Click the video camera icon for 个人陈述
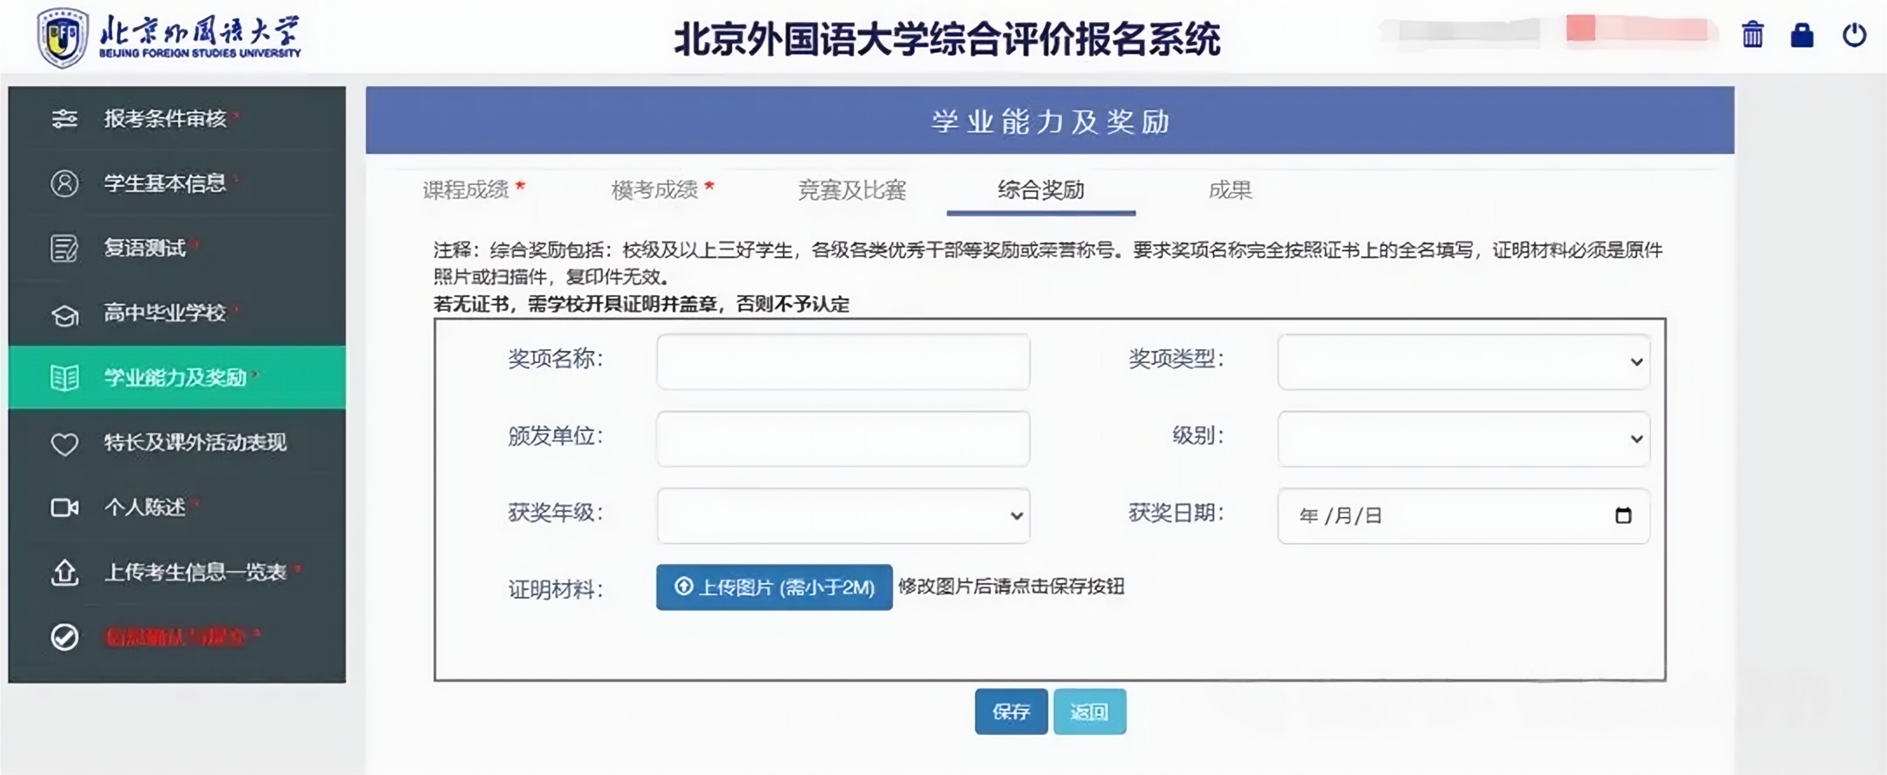 (64, 507)
